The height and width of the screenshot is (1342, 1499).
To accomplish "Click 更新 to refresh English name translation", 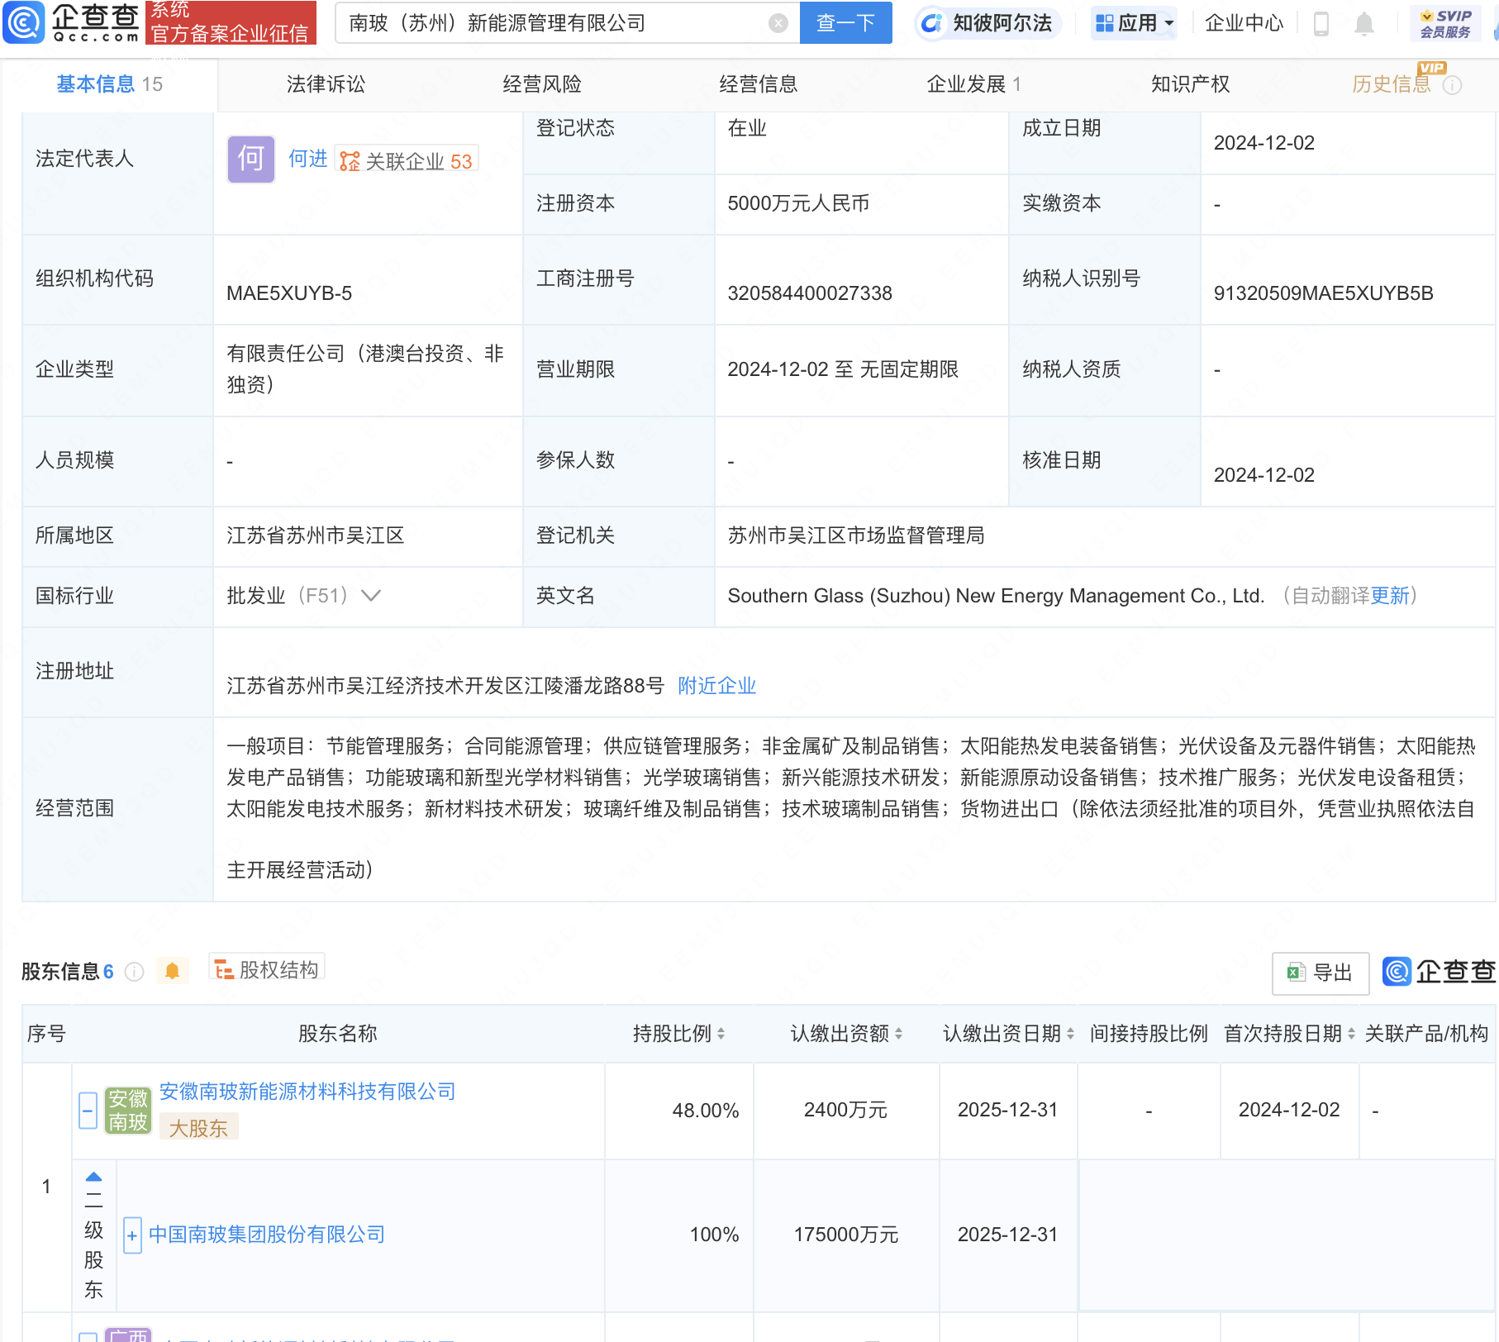I will tap(1390, 596).
